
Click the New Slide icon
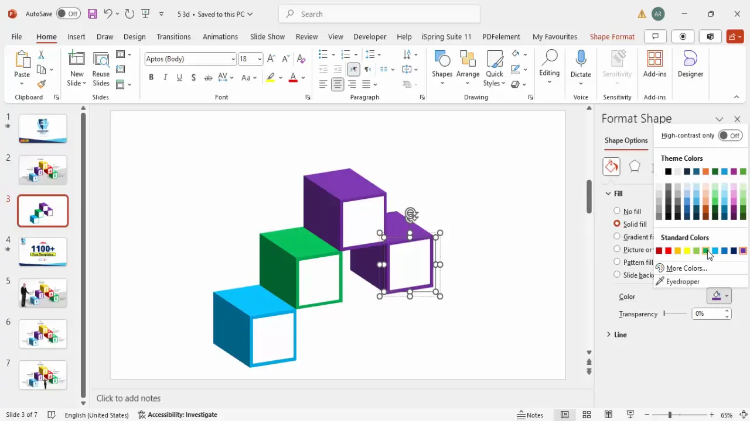pyautogui.click(x=77, y=60)
